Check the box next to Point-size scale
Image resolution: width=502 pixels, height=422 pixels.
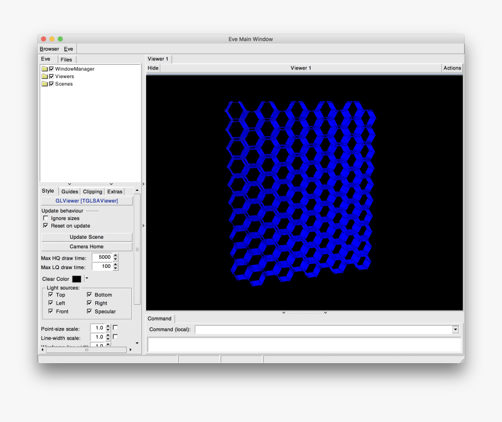coord(115,327)
